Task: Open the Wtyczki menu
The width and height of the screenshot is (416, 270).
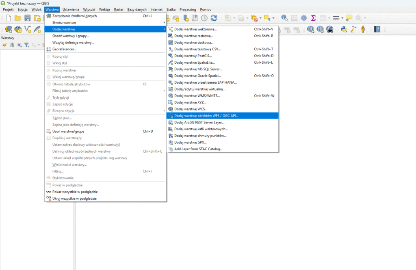Action: click(89, 9)
